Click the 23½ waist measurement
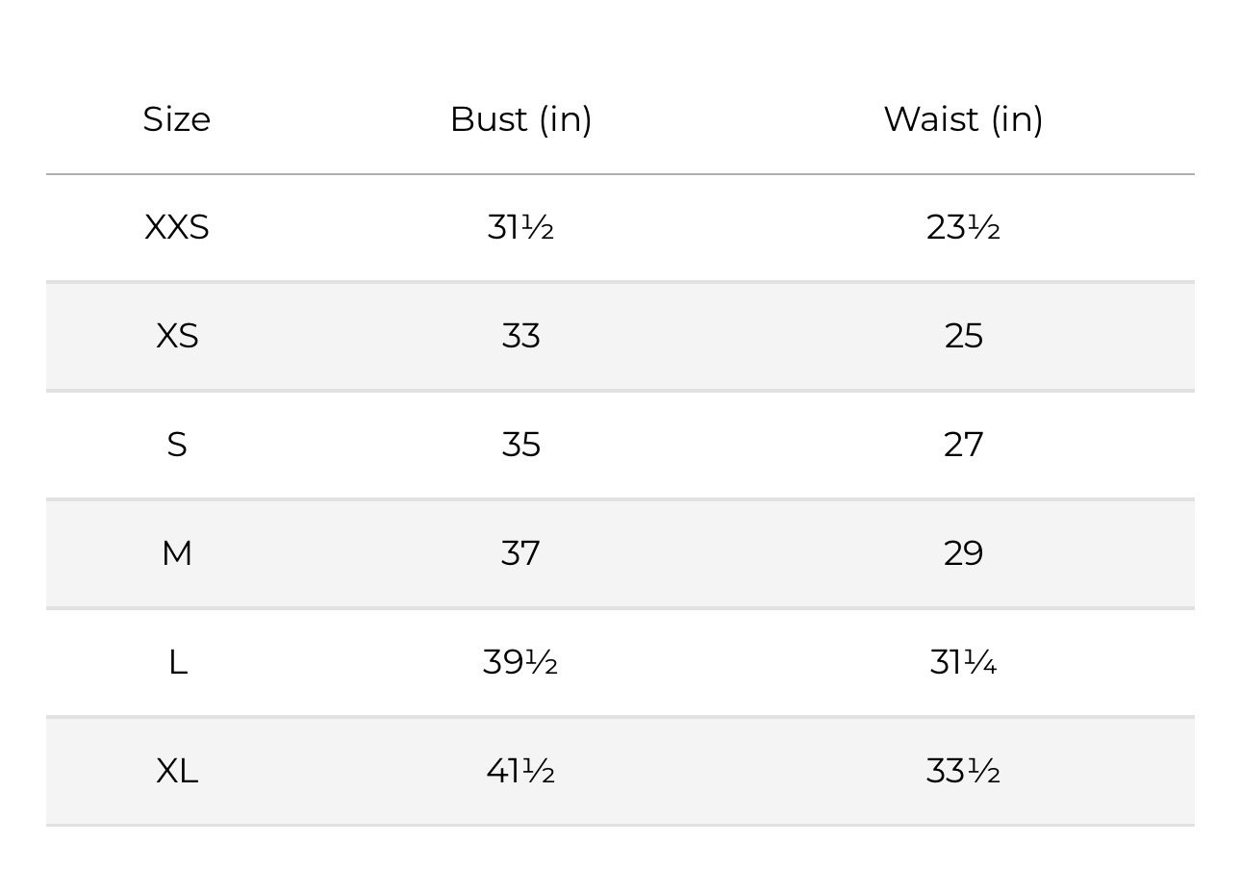The width and height of the screenshot is (1241, 869). (963, 228)
